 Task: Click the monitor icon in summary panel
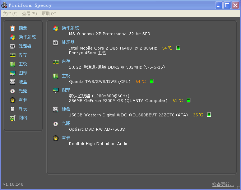click(x=56, y=91)
